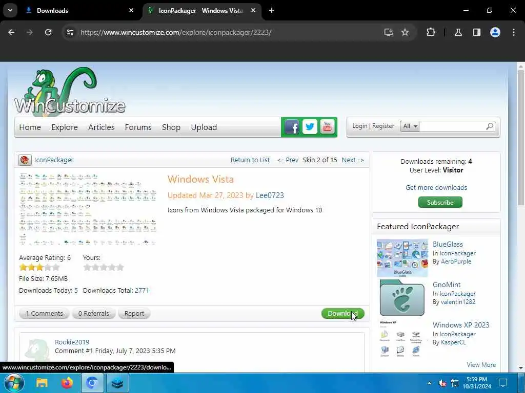This screenshot has width=525, height=393.
Task: Open the BlueGlass featured skin link
Action: [x=448, y=244]
